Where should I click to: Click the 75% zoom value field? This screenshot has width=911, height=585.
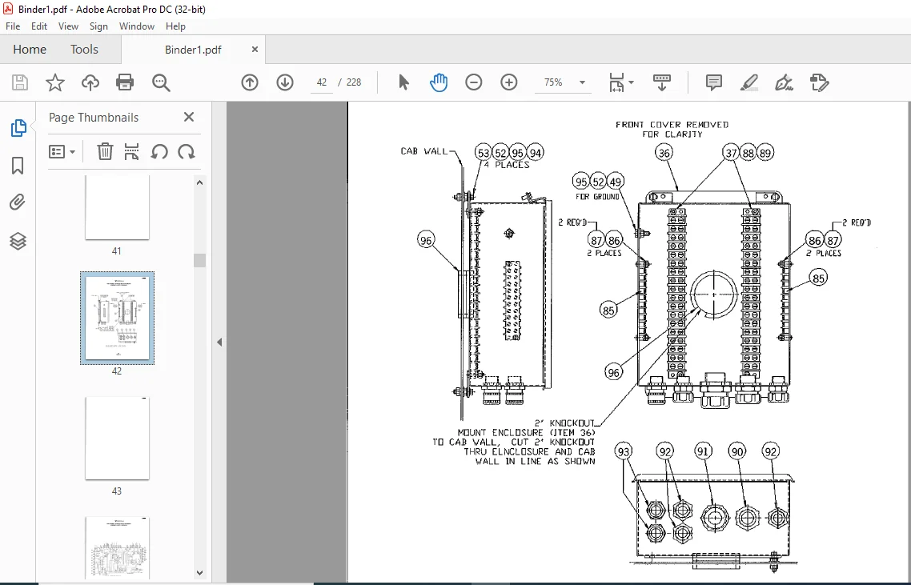click(553, 82)
